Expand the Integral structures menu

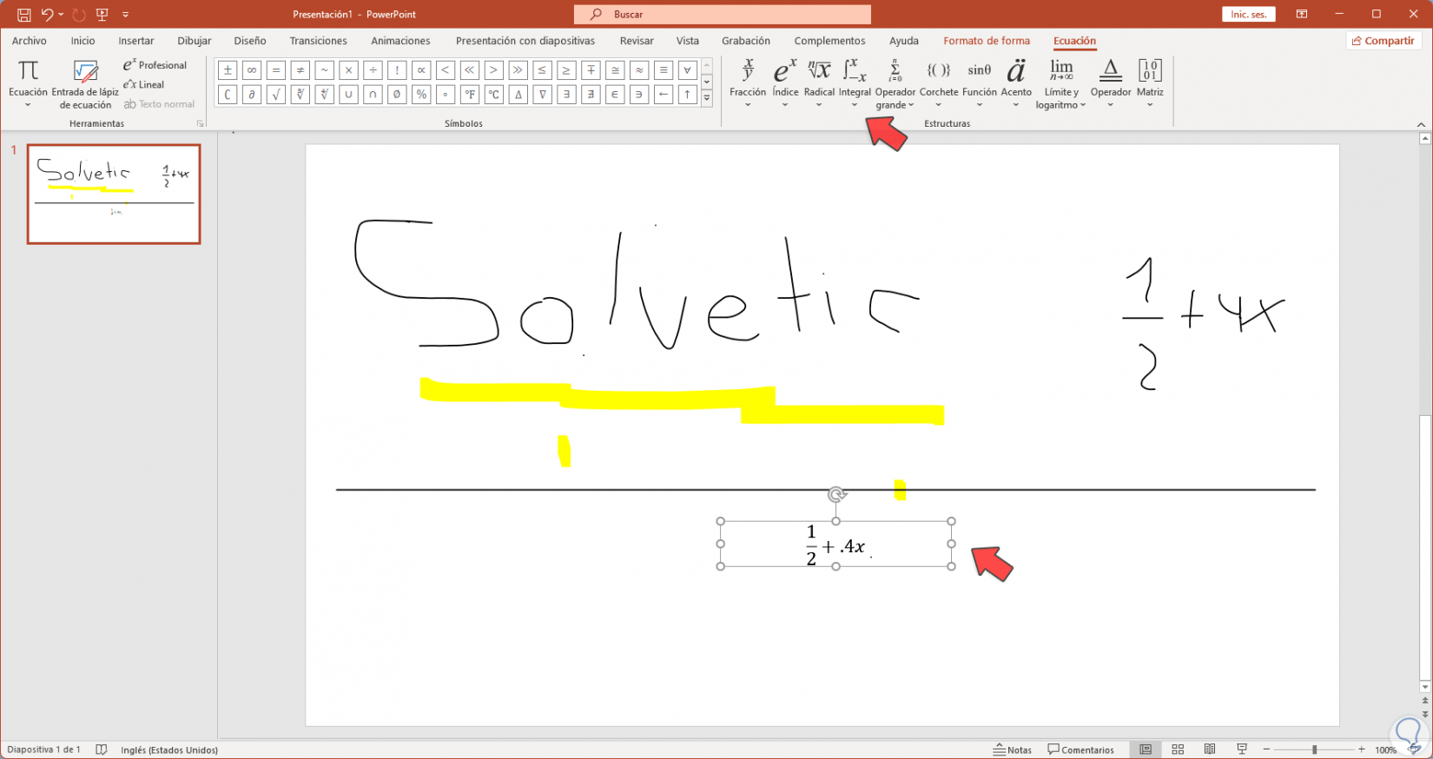[x=855, y=84]
